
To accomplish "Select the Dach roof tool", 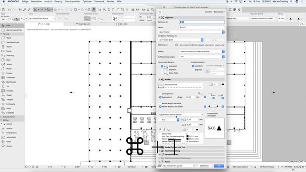I will click(x=12, y=60).
